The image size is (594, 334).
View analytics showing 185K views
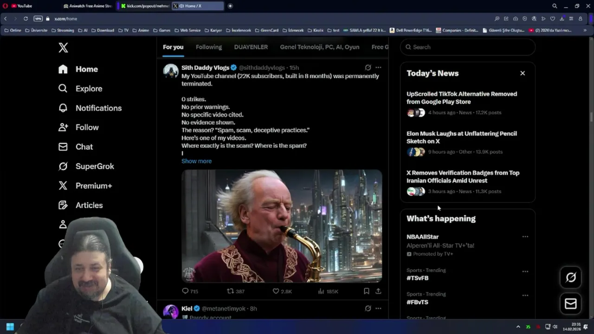coord(328,291)
